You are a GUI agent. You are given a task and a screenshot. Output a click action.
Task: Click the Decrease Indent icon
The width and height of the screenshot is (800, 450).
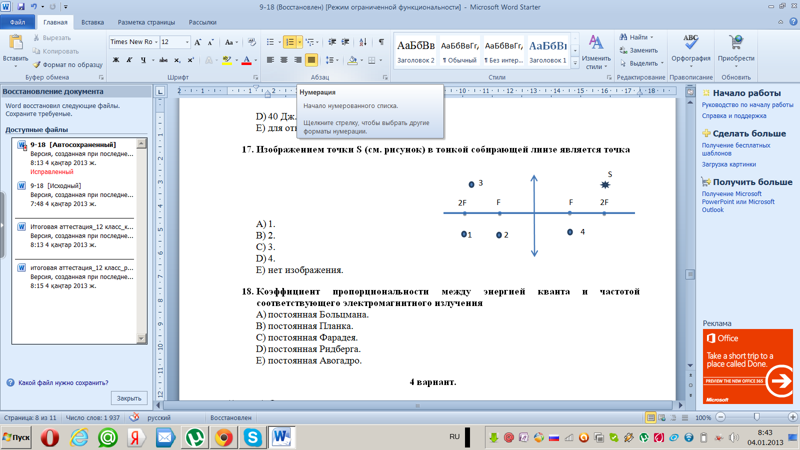[332, 42]
